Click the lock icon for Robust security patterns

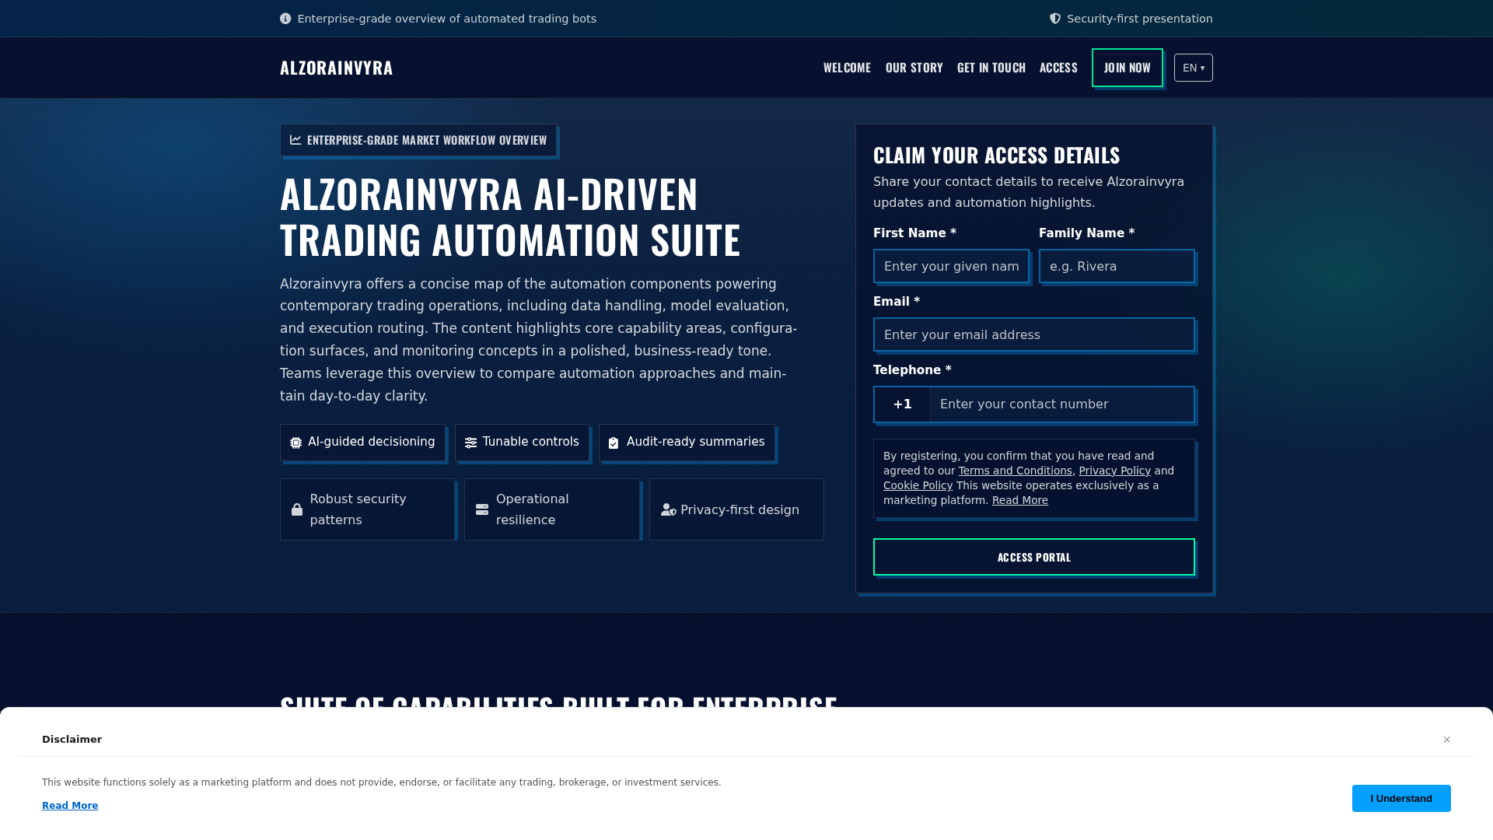(x=297, y=509)
